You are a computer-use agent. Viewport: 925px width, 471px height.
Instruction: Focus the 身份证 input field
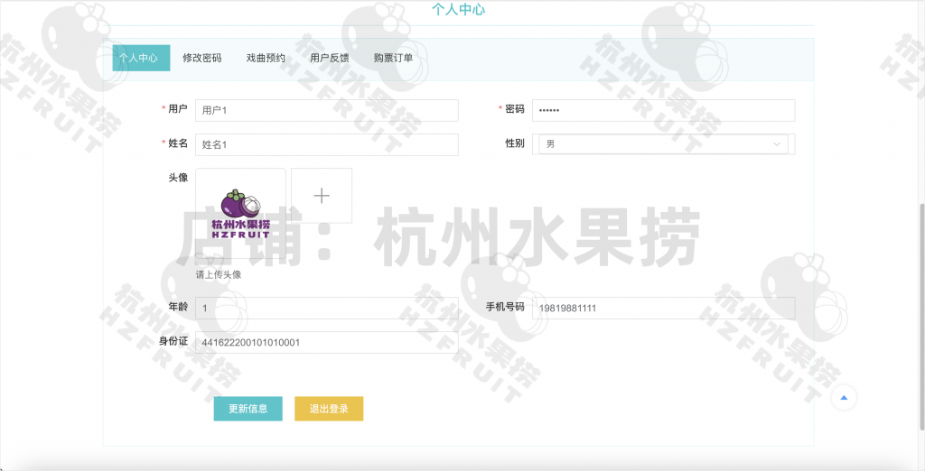(327, 342)
